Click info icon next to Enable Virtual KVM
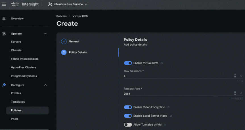This screenshot has height=130, width=245. 162,63
